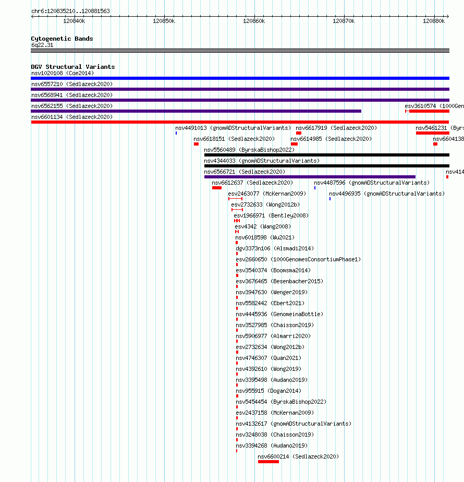Click esv3676465 (Besenbacher2015) label
Viewport: 464px width, 482px height.
tap(279, 281)
